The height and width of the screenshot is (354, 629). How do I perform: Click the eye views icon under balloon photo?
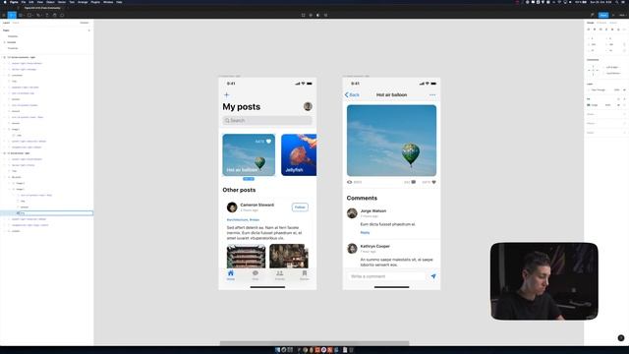click(350, 182)
